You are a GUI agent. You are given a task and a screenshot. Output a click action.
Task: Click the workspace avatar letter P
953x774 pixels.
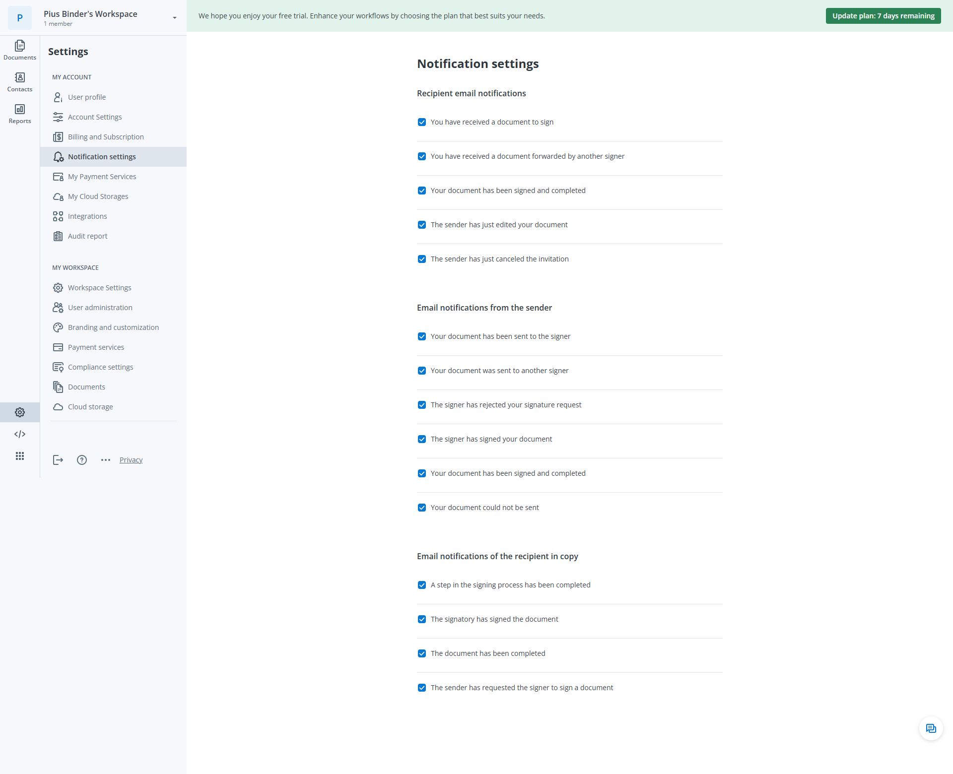[x=20, y=18]
